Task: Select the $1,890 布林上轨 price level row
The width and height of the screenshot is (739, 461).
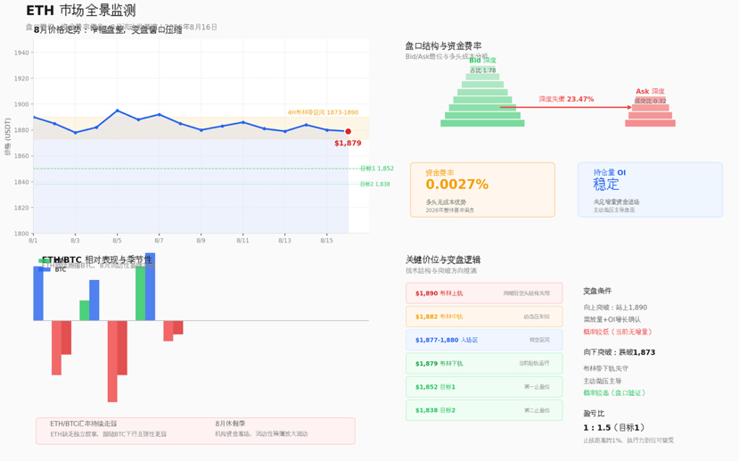Action: (484, 293)
